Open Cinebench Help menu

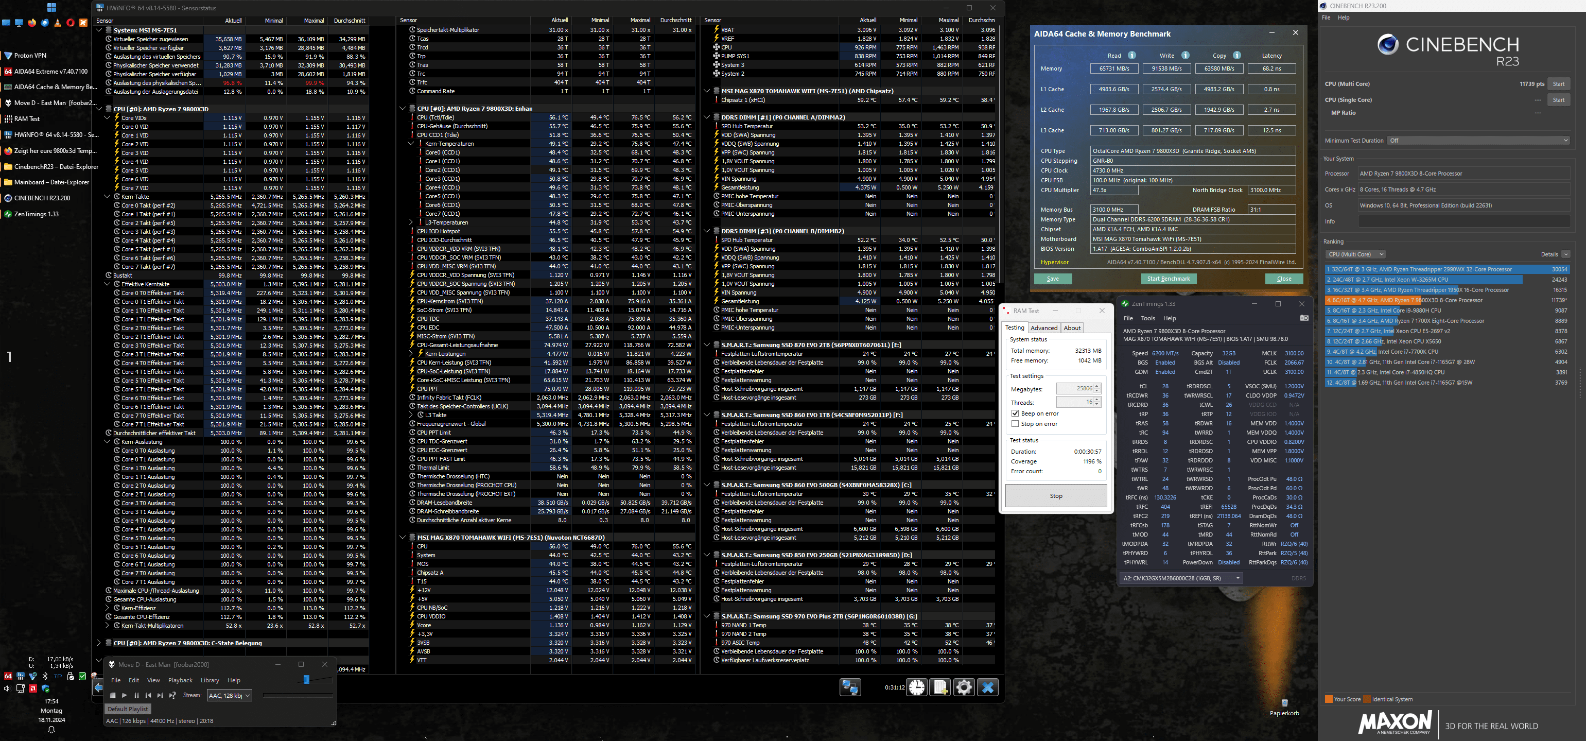coord(1344,18)
